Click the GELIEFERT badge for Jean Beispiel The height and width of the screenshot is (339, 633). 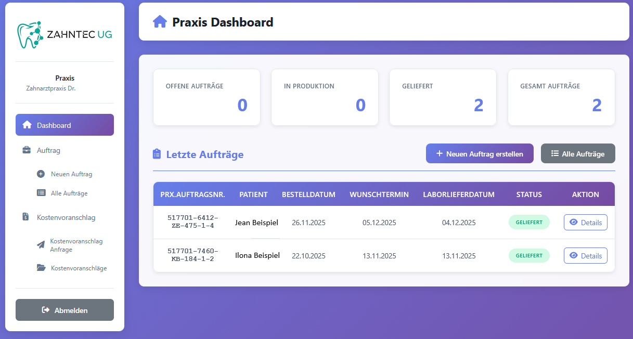pos(529,222)
